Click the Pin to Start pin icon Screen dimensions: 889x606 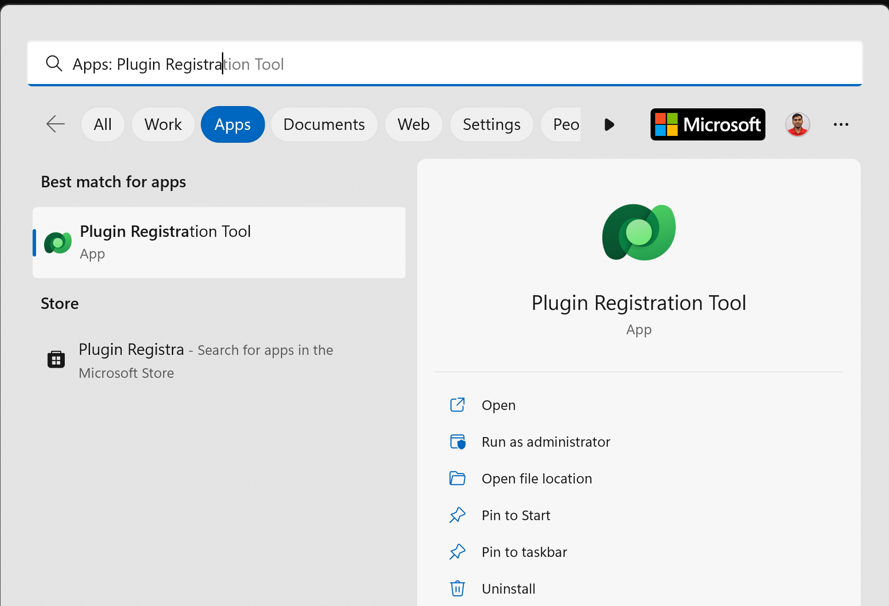coord(457,515)
